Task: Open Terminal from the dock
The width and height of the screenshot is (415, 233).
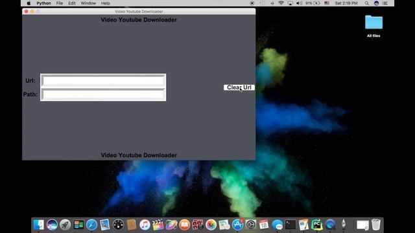Action: point(290,225)
